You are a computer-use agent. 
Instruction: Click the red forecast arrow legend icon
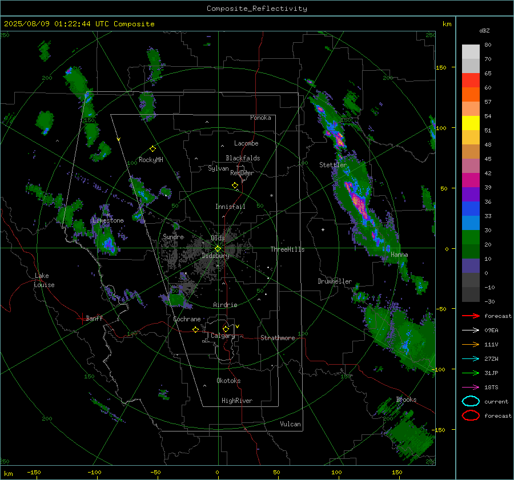pyautogui.click(x=471, y=316)
